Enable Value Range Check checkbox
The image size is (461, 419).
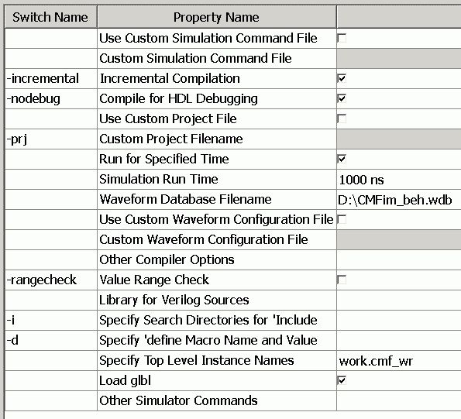342,280
